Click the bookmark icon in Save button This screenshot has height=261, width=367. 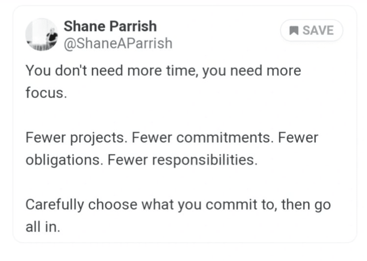click(x=294, y=30)
